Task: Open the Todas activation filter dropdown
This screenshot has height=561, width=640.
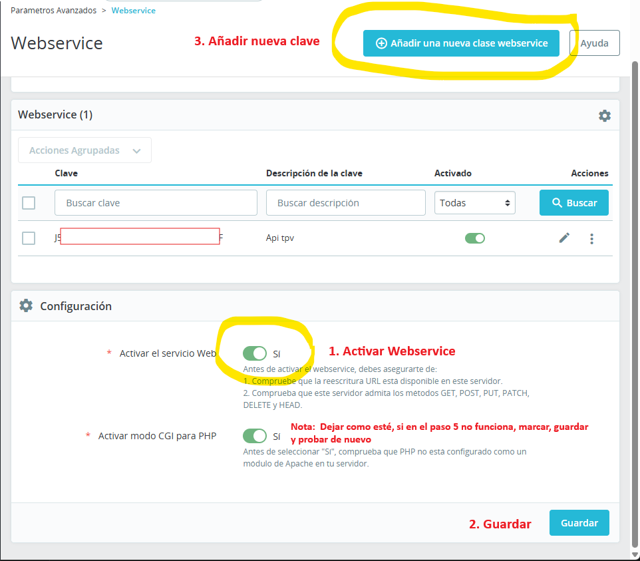Action: click(474, 203)
